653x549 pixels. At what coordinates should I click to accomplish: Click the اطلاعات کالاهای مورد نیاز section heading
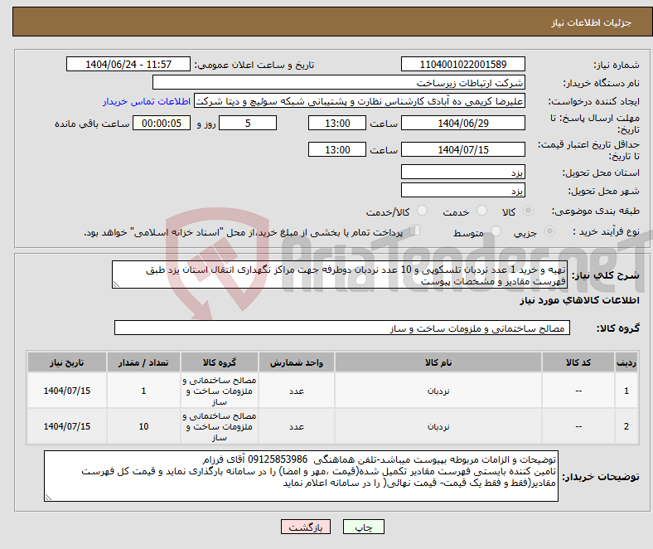(x=579, y=300)
